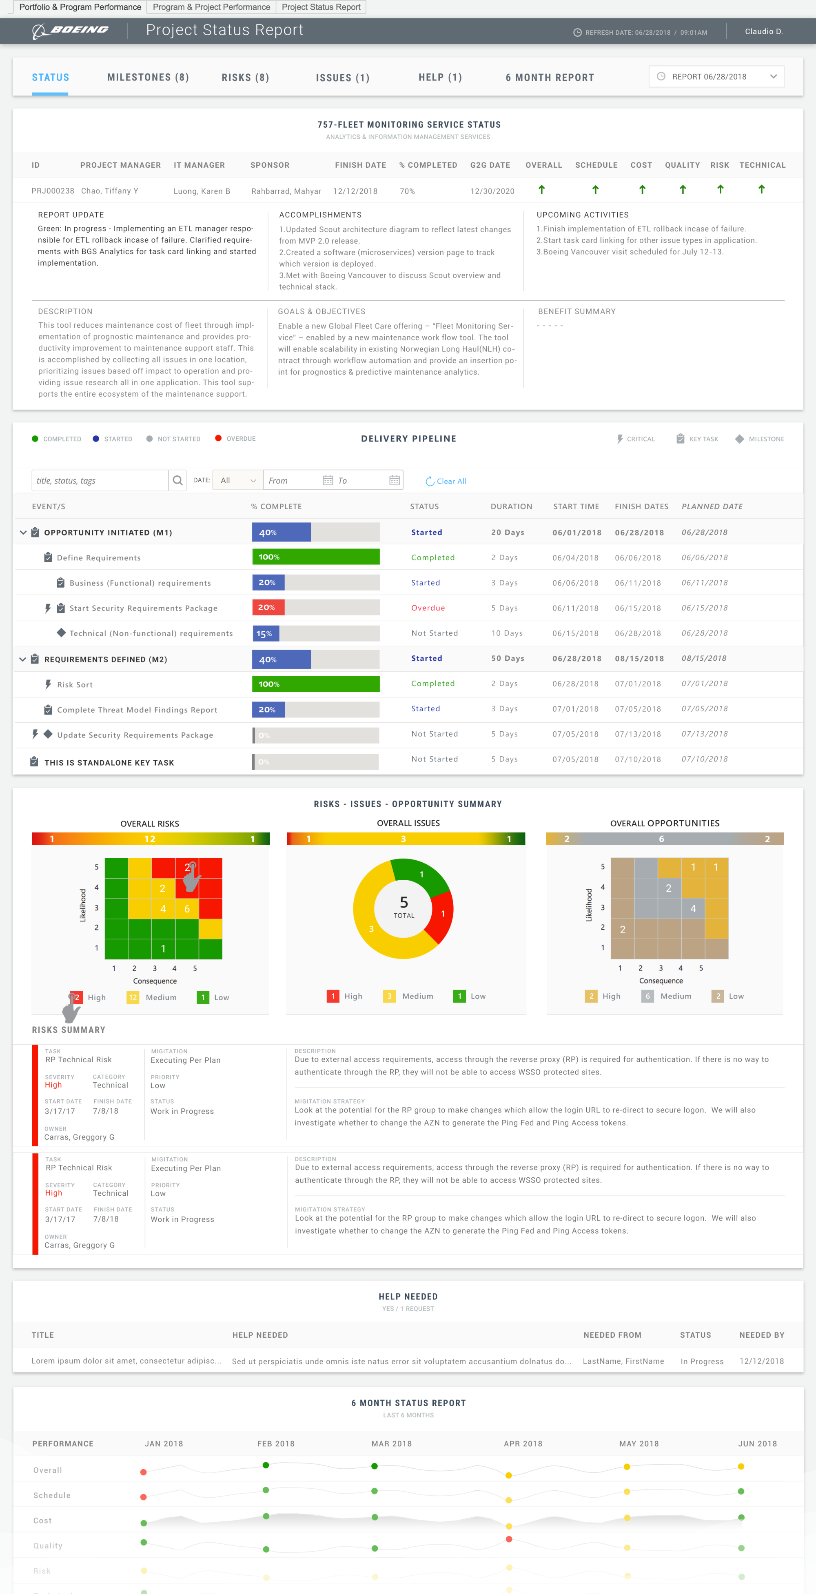The height and width of the screenshot is (1594, 816).
Task: Click clipboard icon beside Business (Functional) requirements
Action: tap(61, 583)
